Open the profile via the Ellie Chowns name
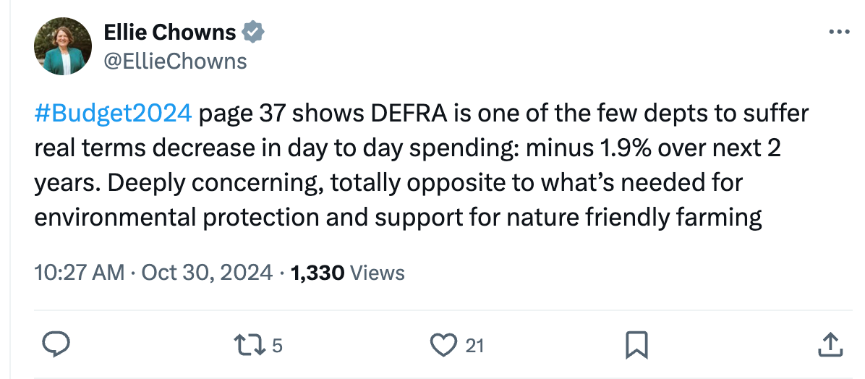Screen dimensions: 865x379 click(170, 33)
